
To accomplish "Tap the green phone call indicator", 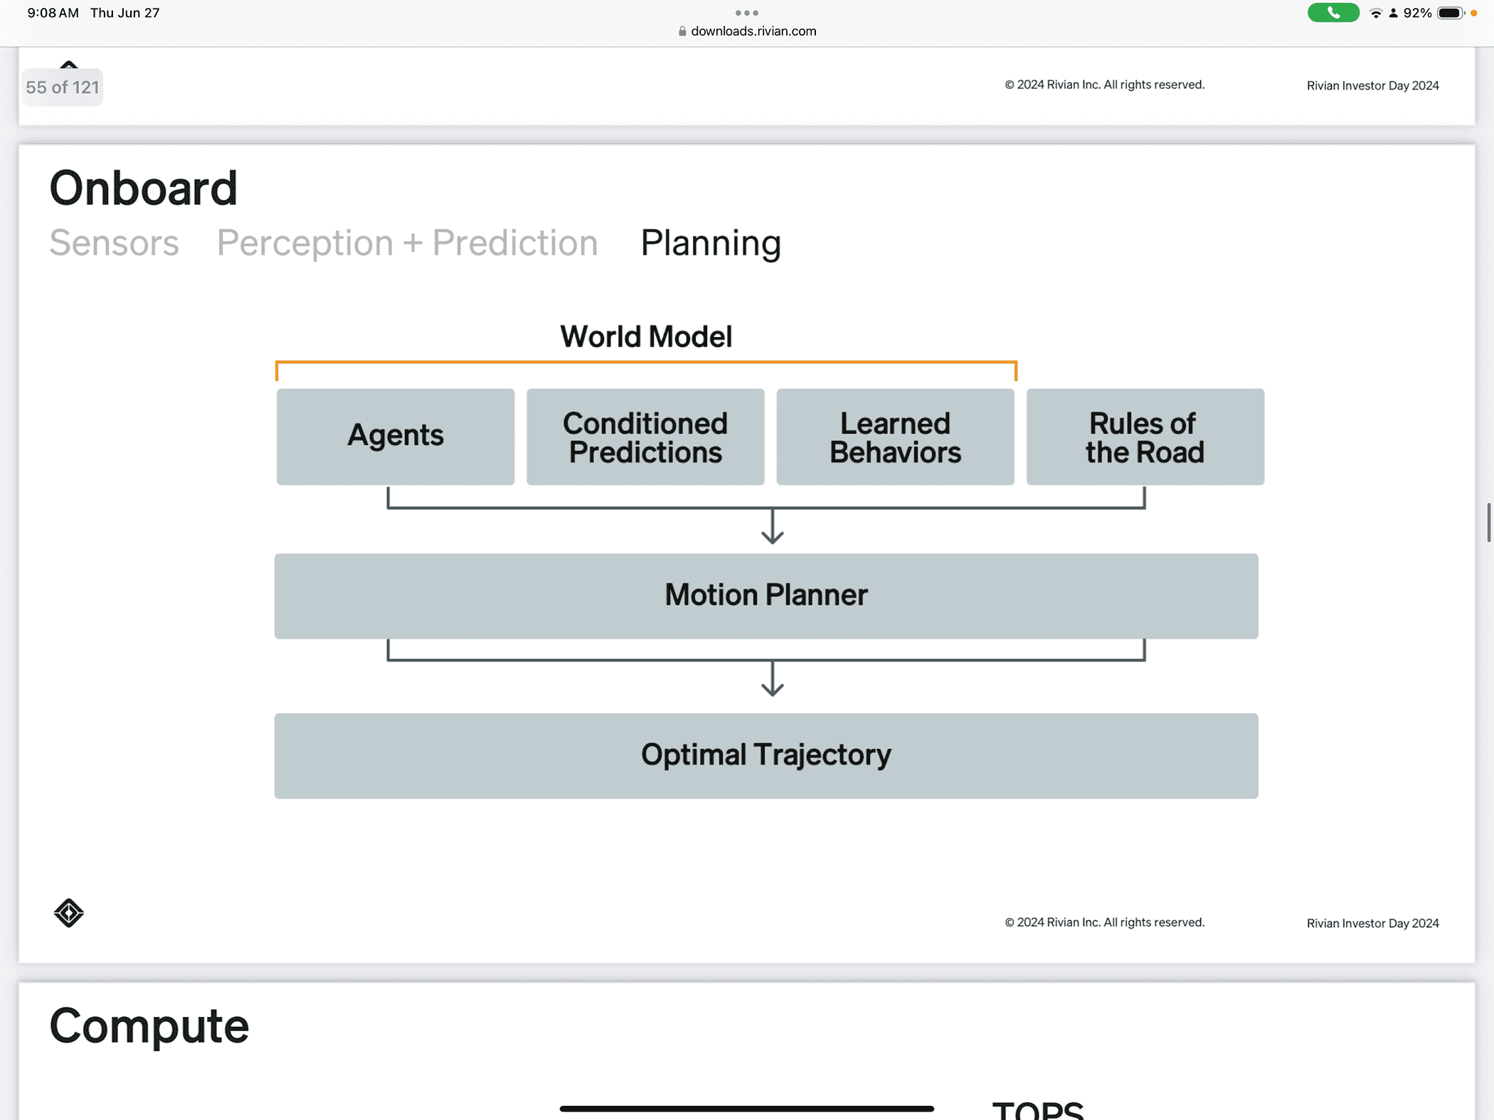I will tap(1333, 13).
